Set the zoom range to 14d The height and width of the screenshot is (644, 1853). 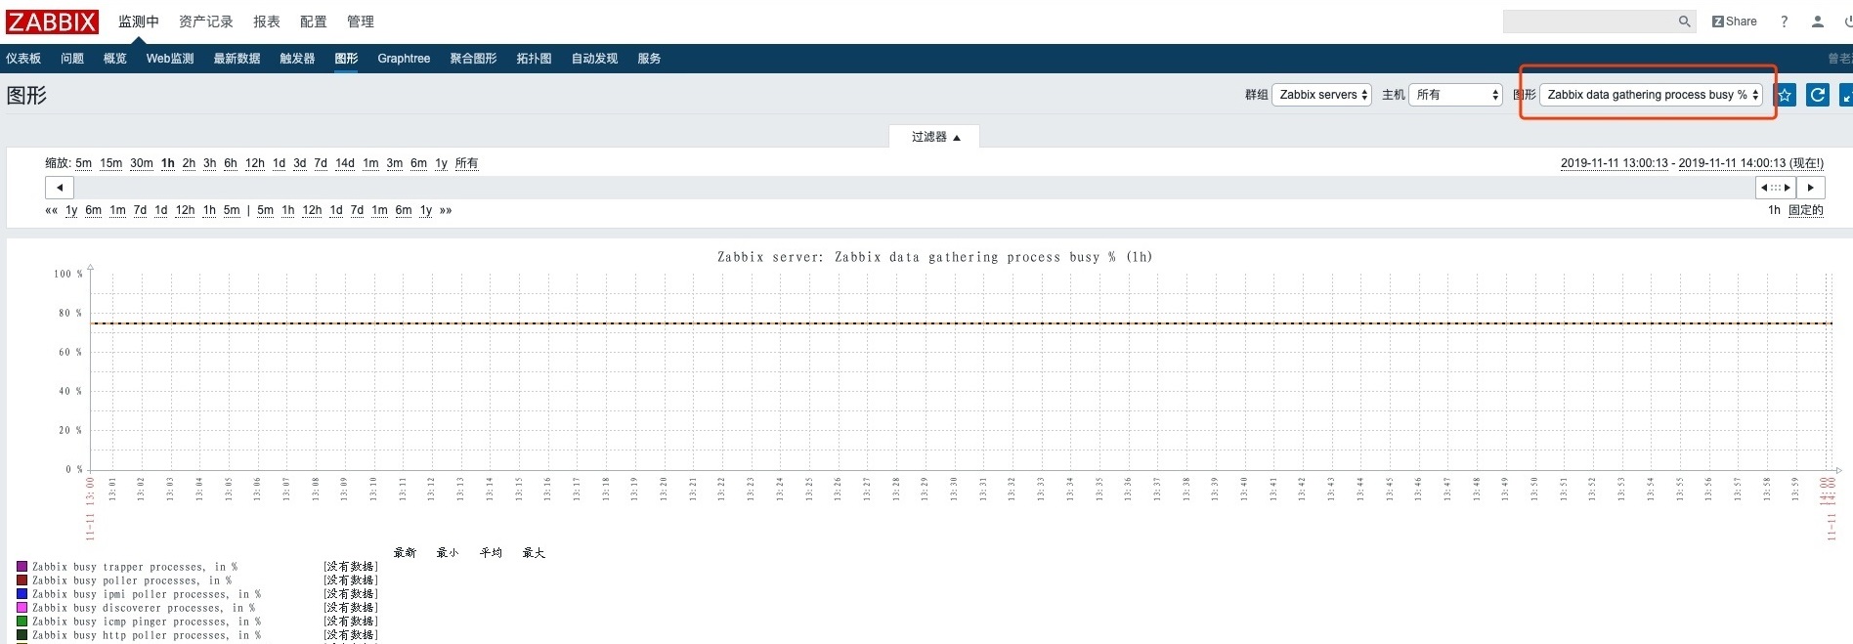coord(345,163)
